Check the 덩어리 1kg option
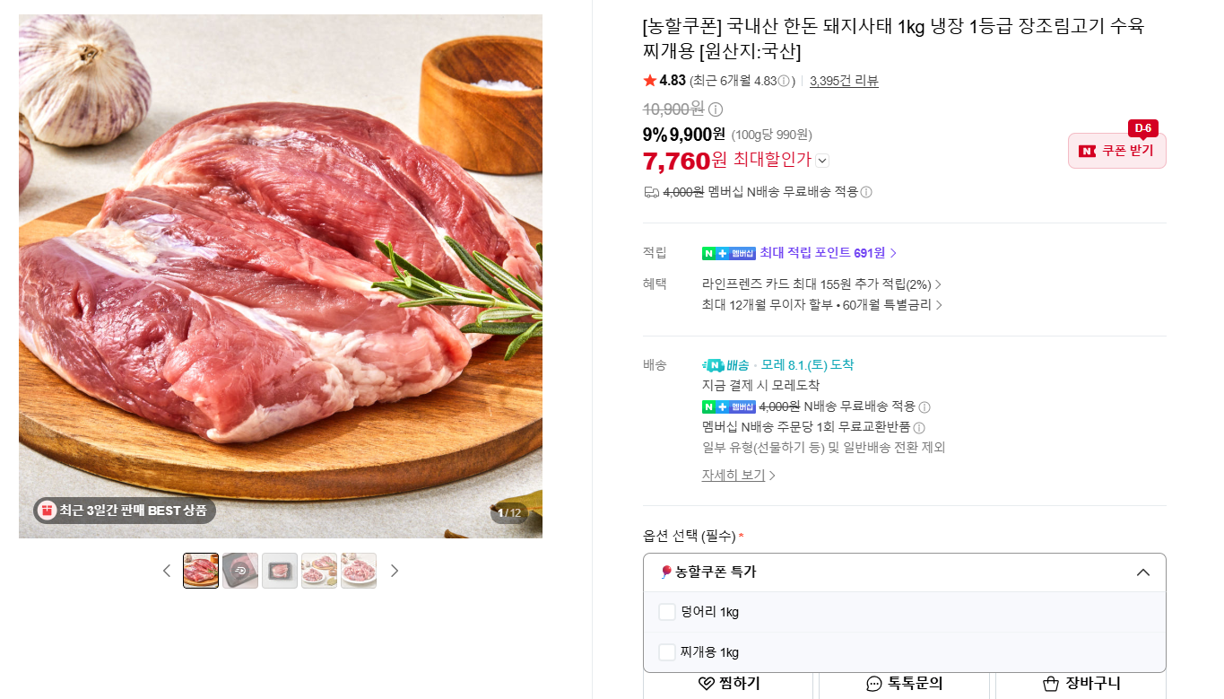1224x699 pixels. coord(667,612)
